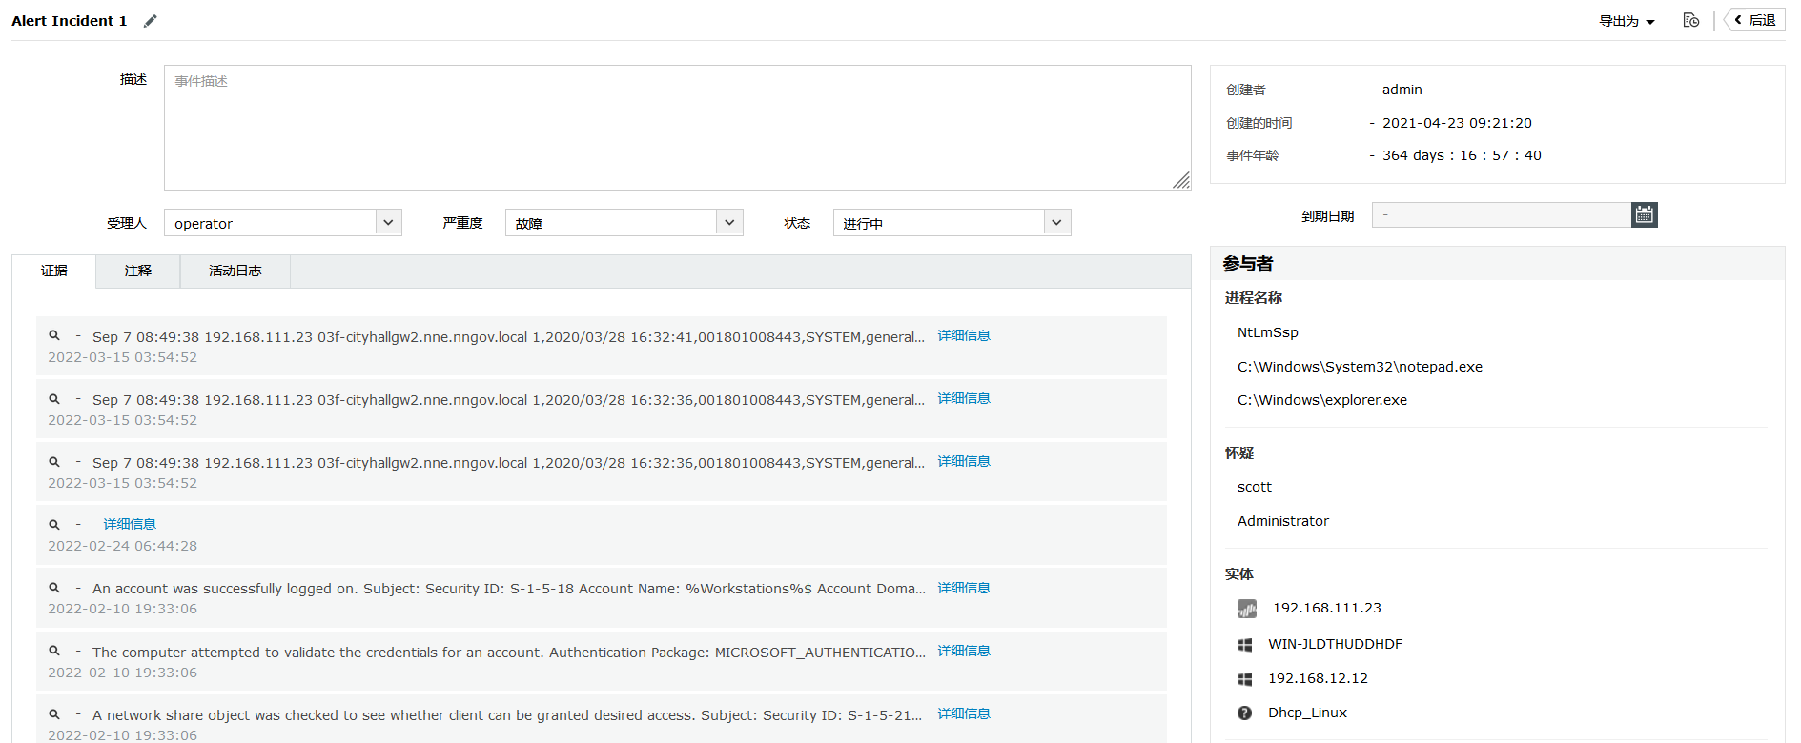Screen dimensions: 1801x743
Task: Select entity 192.168.12.12
Action: pyautogui.click(x=1318, y=678)
